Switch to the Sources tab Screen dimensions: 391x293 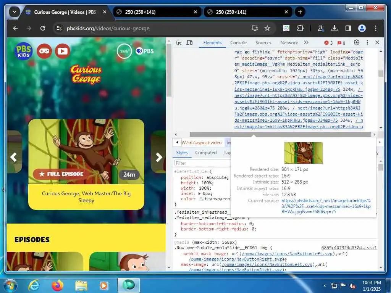tap(263, 43)
